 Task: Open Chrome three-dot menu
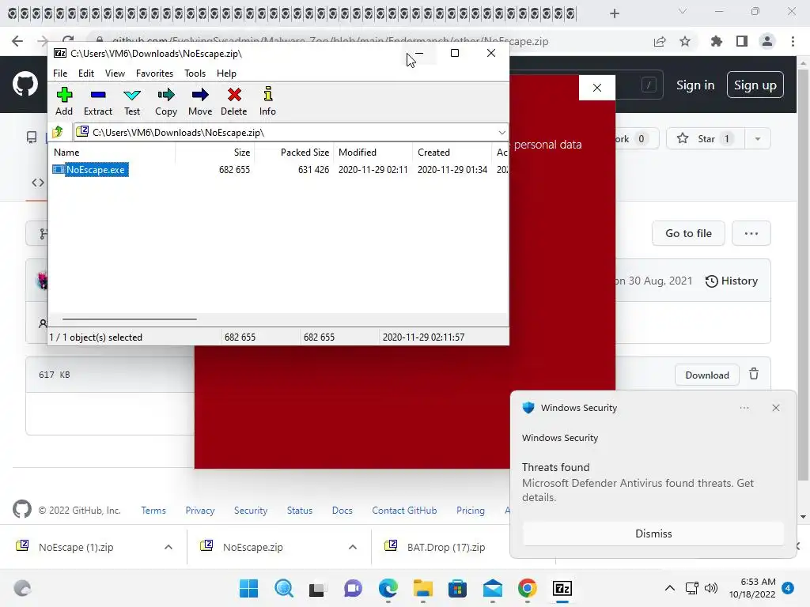793,41
